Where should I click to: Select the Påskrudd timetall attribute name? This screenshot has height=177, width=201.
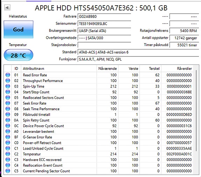[36, 115]
